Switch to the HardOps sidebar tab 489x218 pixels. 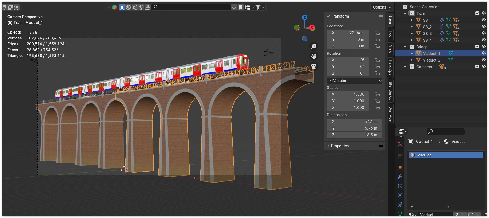(390, 68)
